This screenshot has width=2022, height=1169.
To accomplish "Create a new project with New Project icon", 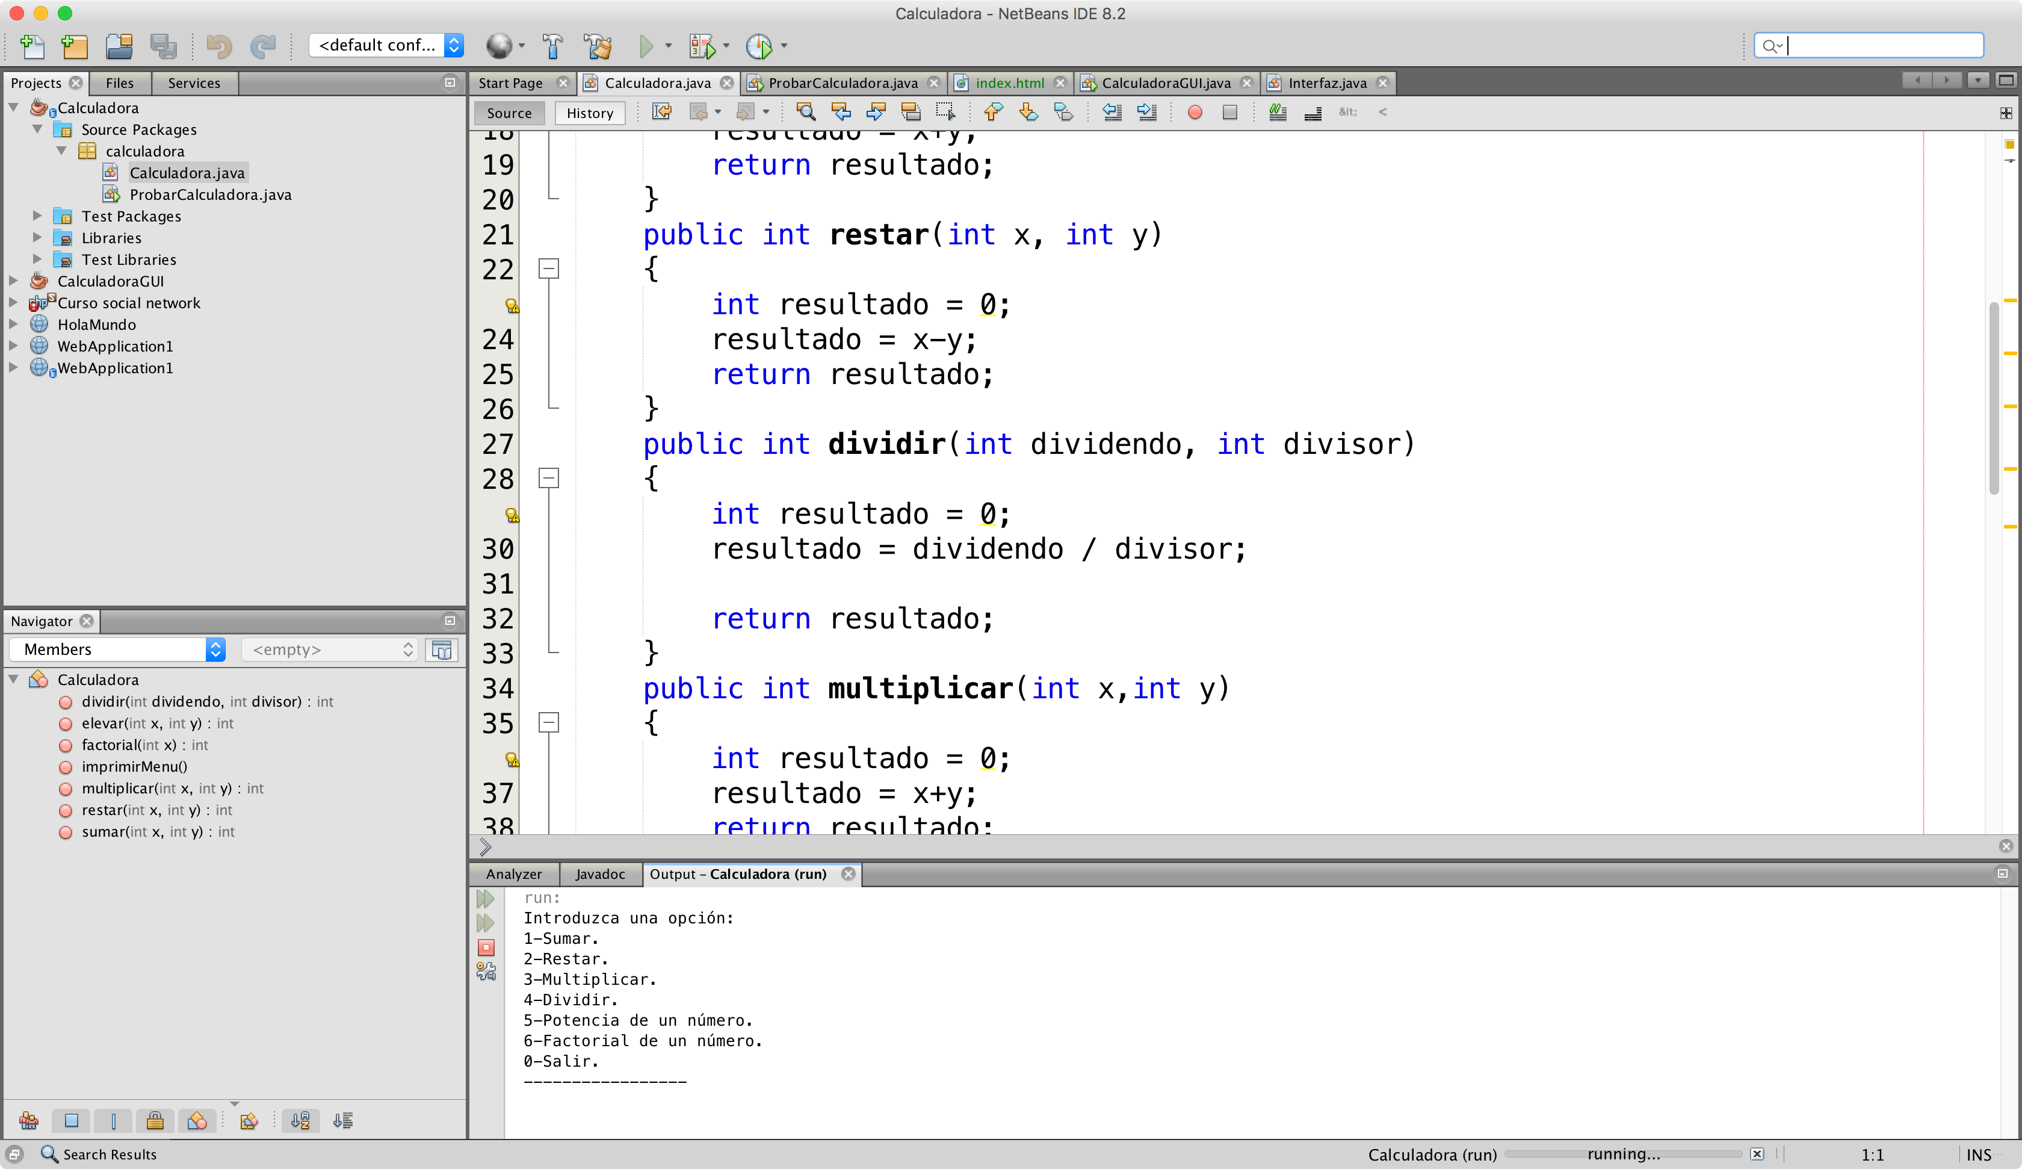I will [75, 46].
